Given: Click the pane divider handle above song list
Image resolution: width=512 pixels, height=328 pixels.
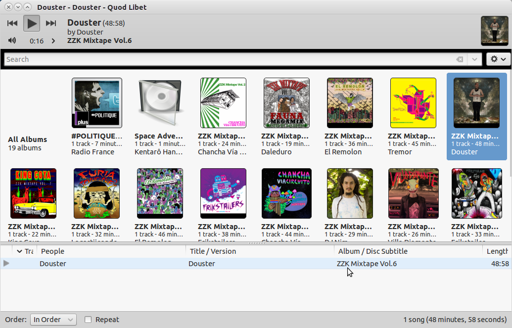Looking at the screenshot, I should pyautogui.click(x=256, y=243).
